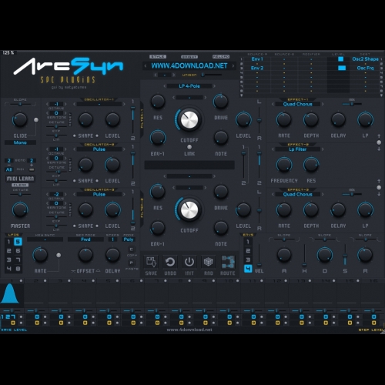The height and width of the screenshot is (385, 385).
Task: Toggle the LFO Rate sync dot
Action: (59, 255)
